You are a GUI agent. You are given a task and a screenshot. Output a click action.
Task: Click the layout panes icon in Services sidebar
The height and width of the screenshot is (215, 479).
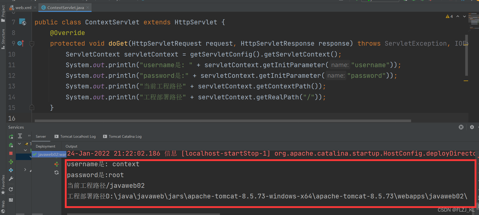[x=11, y=200]
